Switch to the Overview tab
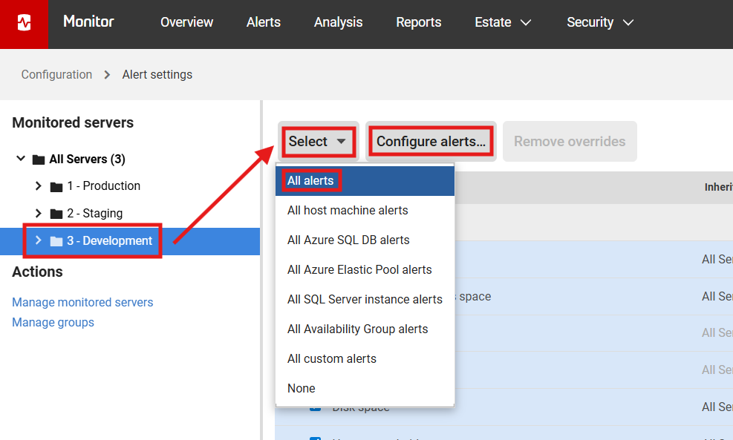 (186, 22)
